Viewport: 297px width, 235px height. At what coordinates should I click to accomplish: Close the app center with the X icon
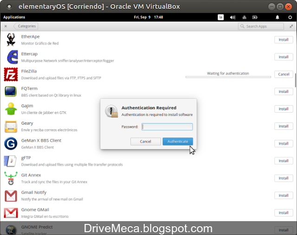(x=6, y=26)
